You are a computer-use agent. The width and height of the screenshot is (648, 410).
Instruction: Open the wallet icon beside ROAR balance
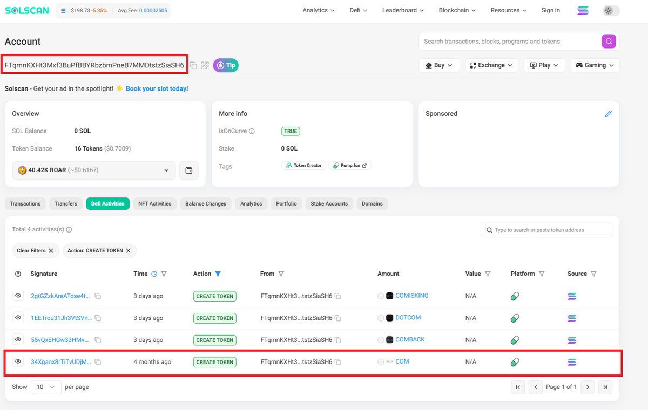189,170
